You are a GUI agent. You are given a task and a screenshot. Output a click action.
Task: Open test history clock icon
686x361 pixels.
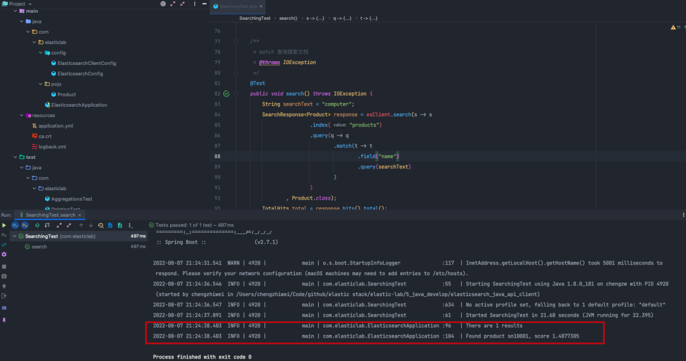tap(100, 226)
